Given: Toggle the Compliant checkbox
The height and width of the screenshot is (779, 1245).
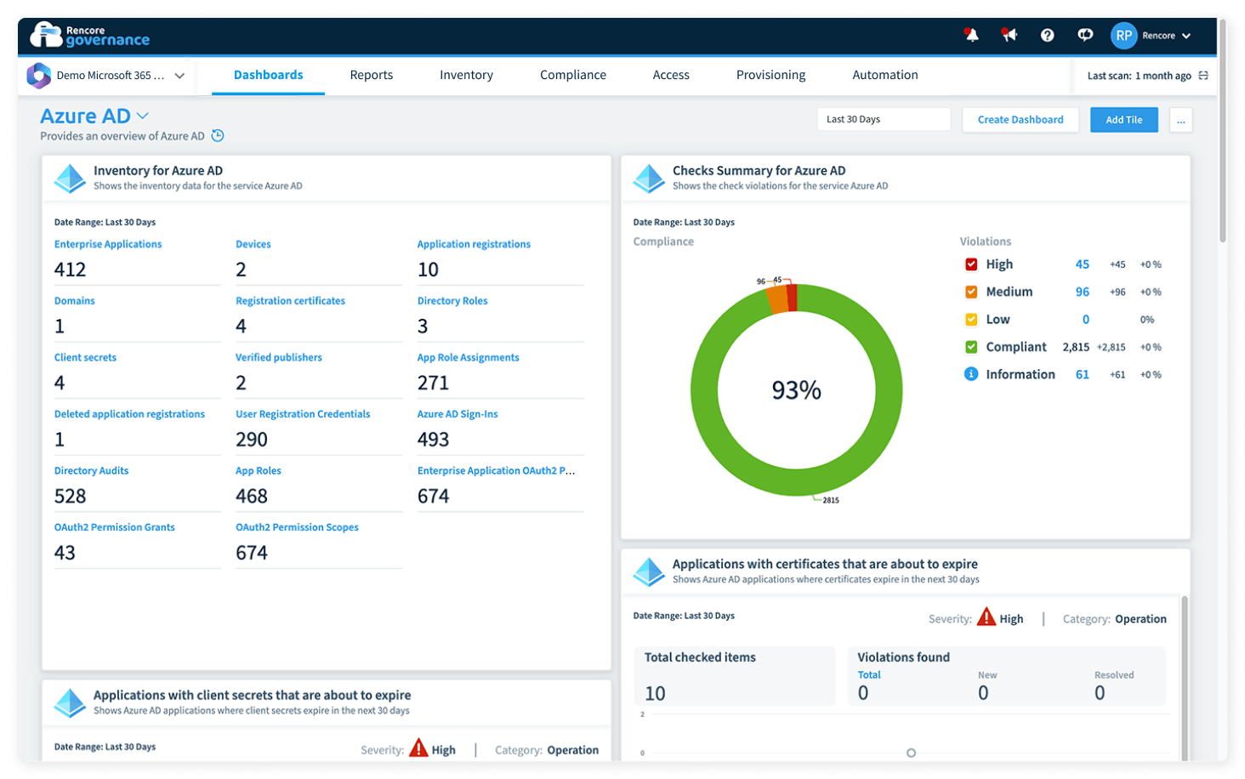Looking at the screenshot, I should [x=970, y=347].
